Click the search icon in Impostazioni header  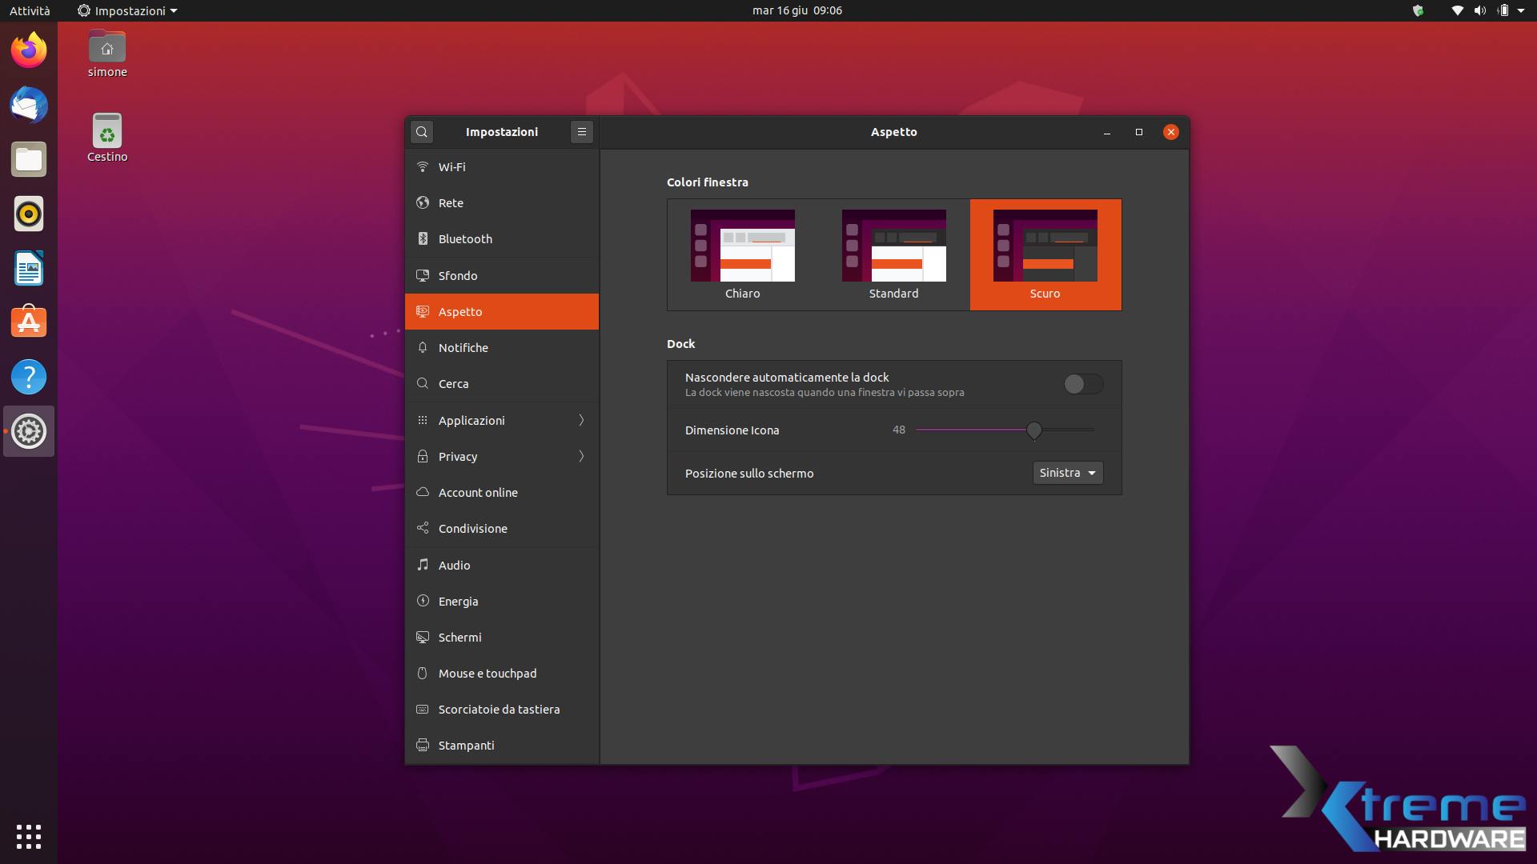(422, 132)
